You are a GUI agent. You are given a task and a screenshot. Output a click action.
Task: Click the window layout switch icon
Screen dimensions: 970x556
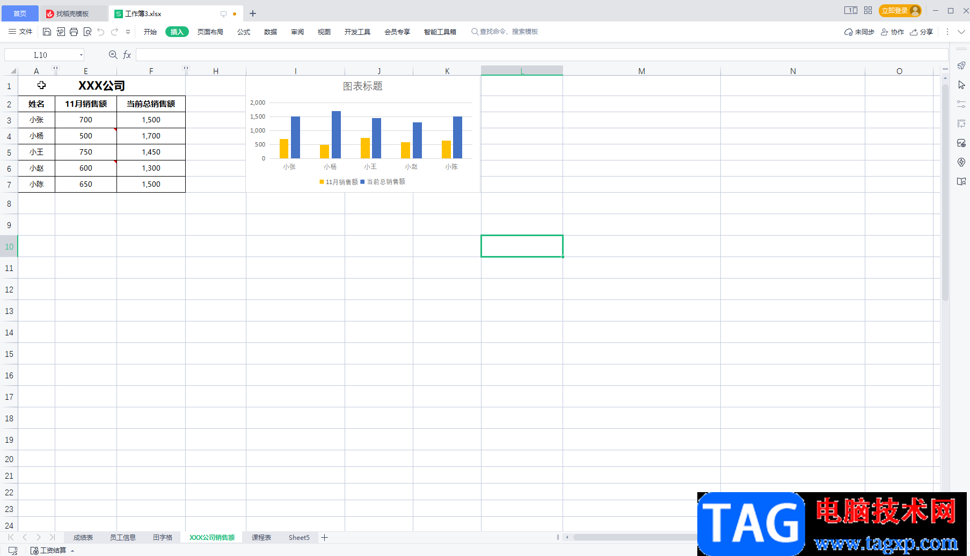tap(851, 10)
